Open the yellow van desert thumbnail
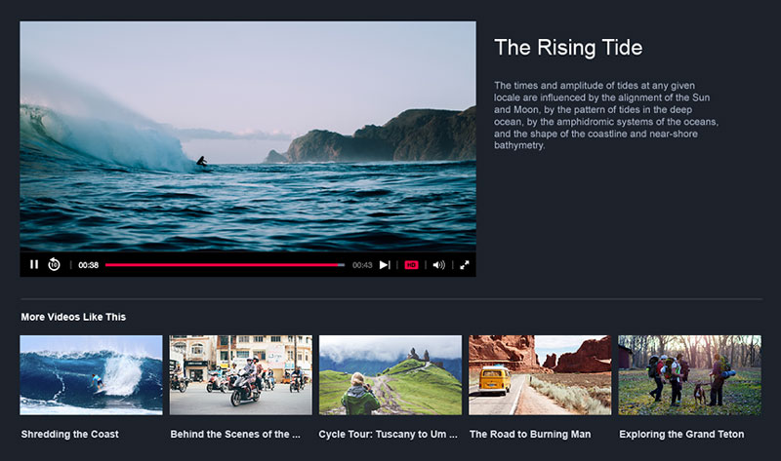The image size is (781, 461). (x=540, y=375)
